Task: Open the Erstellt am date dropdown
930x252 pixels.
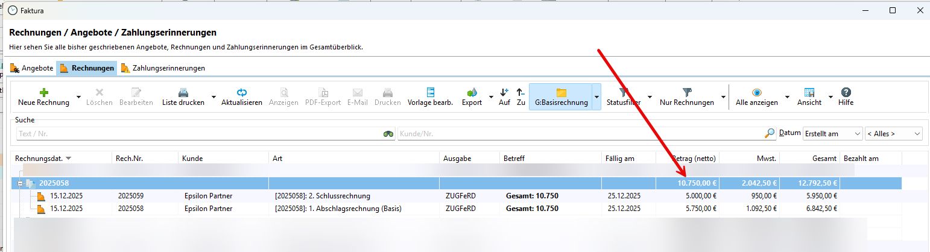Action: click(832, 133)
